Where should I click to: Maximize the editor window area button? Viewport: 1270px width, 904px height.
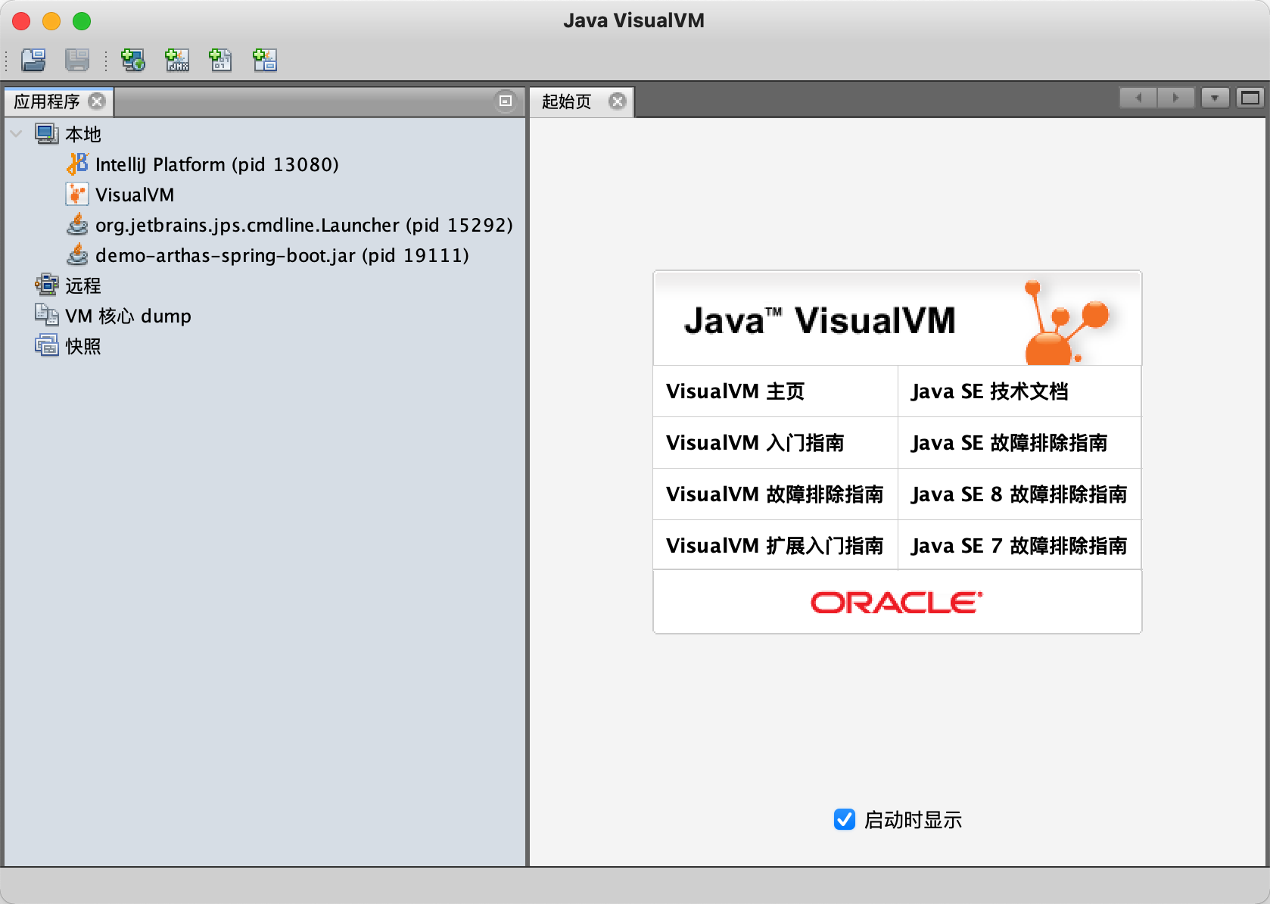point(1250,98)
